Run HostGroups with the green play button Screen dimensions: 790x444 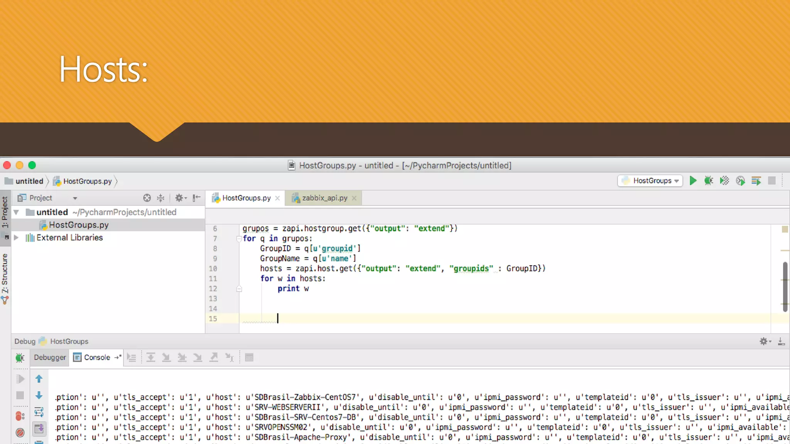693,181
